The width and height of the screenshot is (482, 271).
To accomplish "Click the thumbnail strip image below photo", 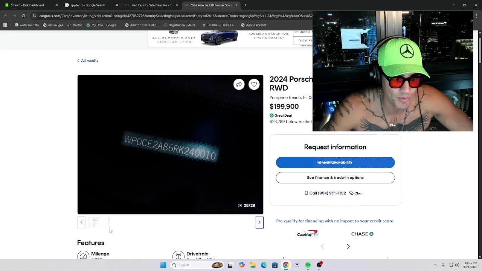I will click(x=99, y=222).
